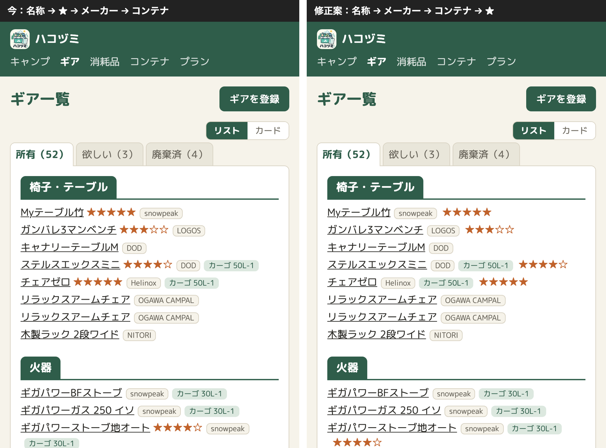Open キャナリーテーブルM link in right panel

point(376,247)
